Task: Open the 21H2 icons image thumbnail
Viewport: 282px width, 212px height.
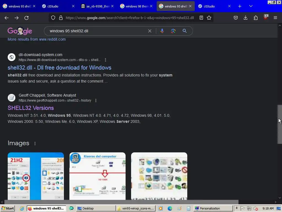Action: tap(36, 176)
